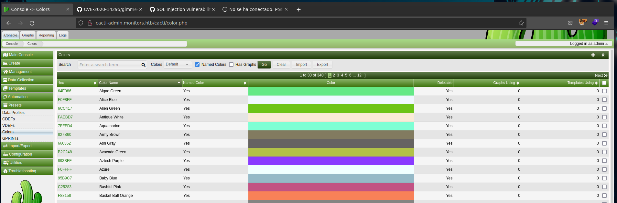Open the 64E986 hex color link
Image resolution: width=617 pixels, height=203 pixels.
(65, 91)
